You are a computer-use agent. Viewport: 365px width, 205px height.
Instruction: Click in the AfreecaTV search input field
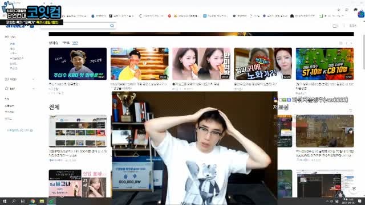tap(75, 26)
